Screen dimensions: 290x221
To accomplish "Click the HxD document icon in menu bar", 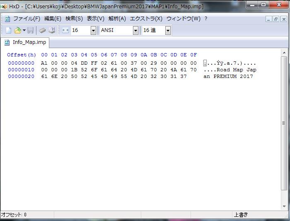I will 7,19.
